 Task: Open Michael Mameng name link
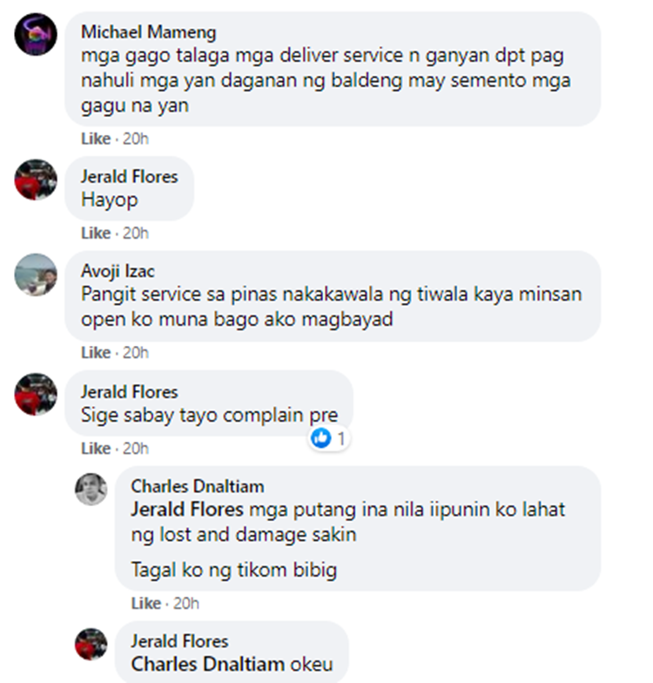coord(148,32)
